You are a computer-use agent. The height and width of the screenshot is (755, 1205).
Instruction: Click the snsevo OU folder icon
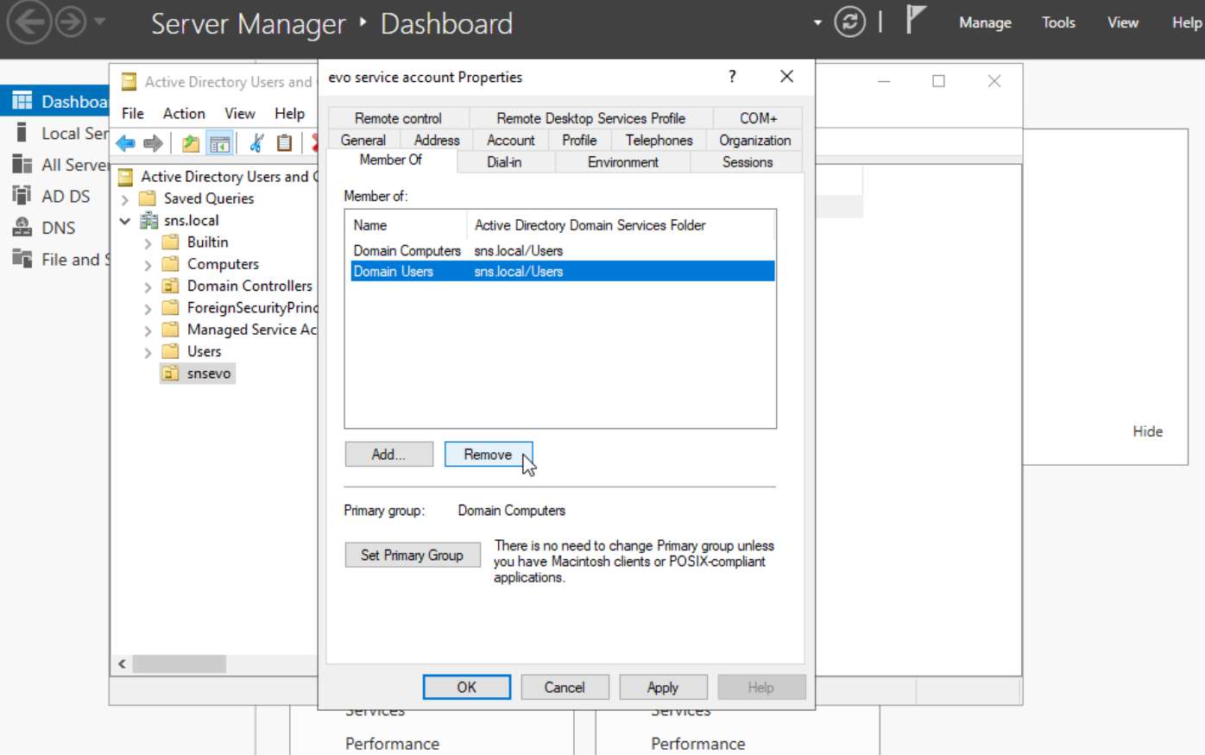click(x=171, y=374)
